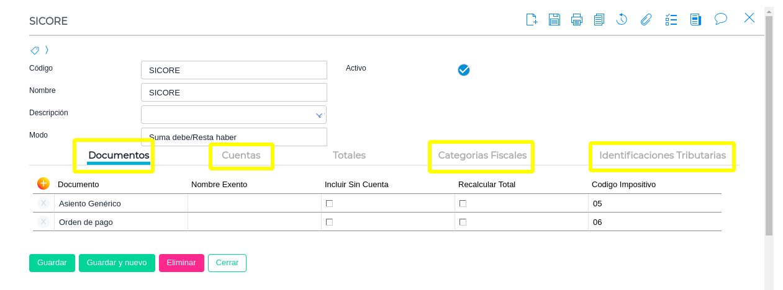Click the save floppy disk icon
Viewport: 783px width, 290px height.
(554, 19)
